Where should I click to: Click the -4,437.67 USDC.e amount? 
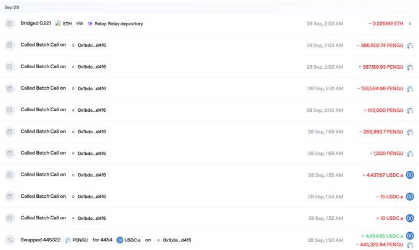[x=383, y=175]
